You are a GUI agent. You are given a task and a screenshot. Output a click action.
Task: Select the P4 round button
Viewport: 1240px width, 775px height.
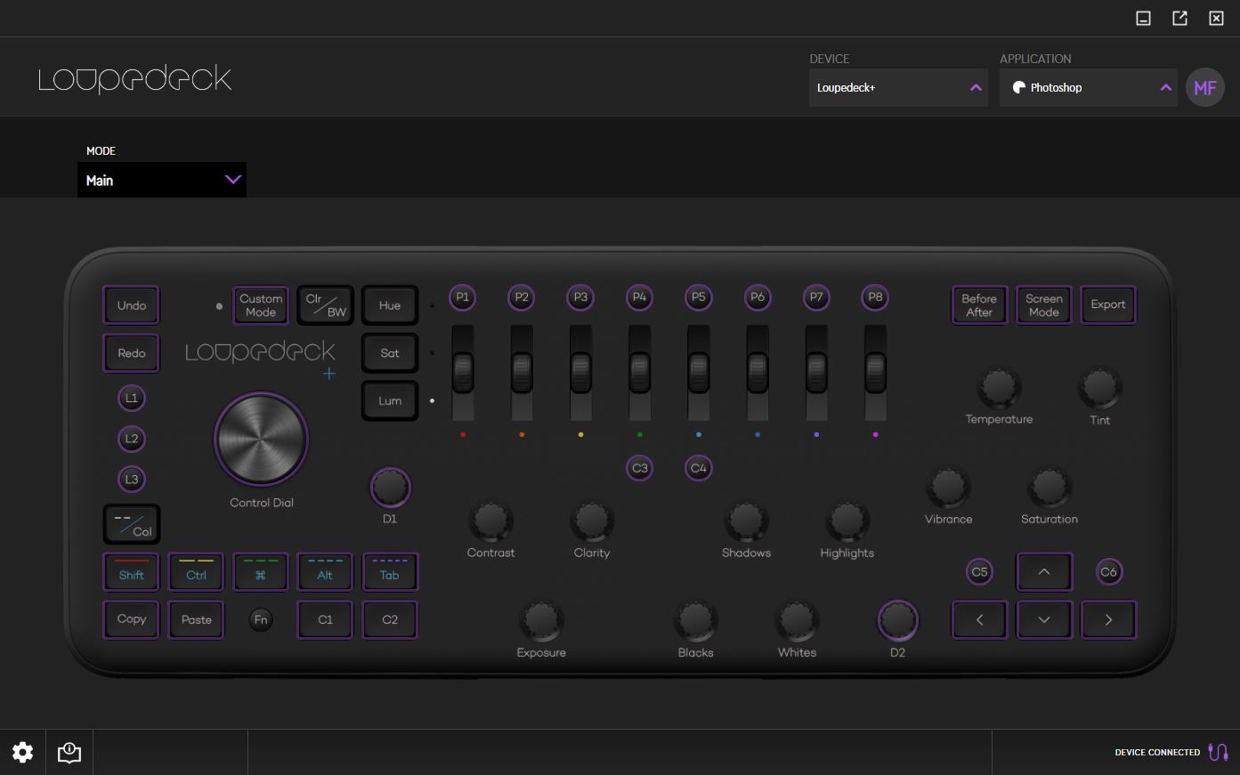pos(639,297)
